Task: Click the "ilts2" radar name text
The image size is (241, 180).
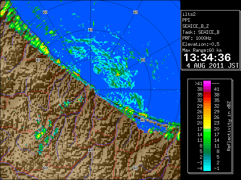Action: point(189,14)
